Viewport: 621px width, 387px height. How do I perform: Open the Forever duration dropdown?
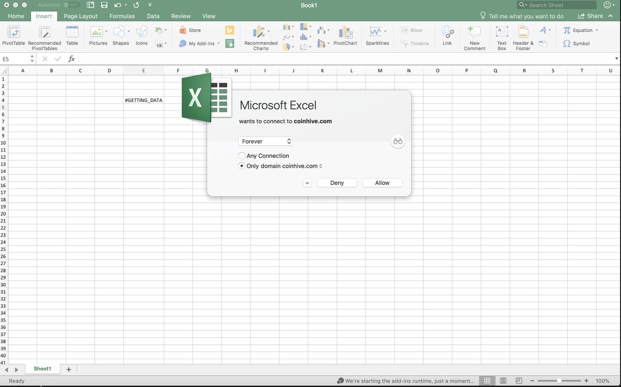pos(265,141)
